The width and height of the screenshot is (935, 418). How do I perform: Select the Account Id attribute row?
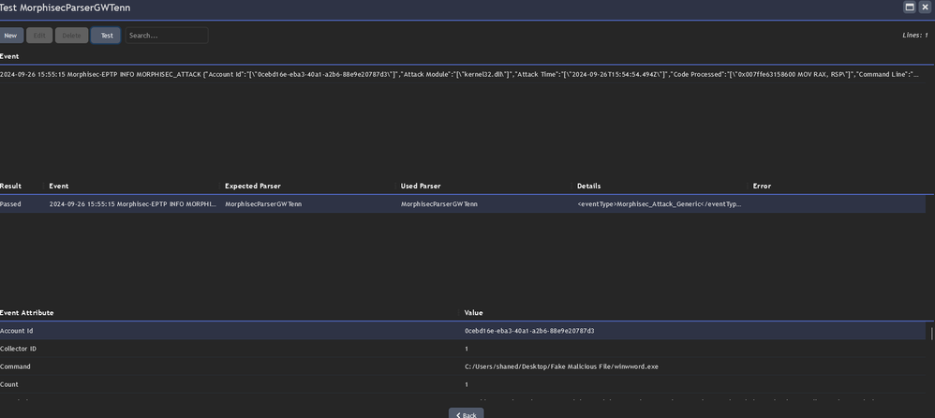pyautogui.click(x=463, y=330)
